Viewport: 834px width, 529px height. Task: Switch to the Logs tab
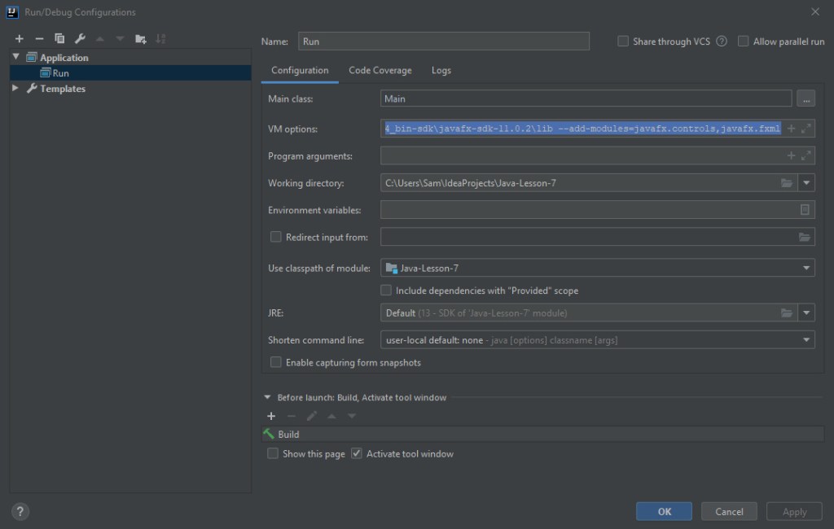pyautogui.click(x=441, y=71)
